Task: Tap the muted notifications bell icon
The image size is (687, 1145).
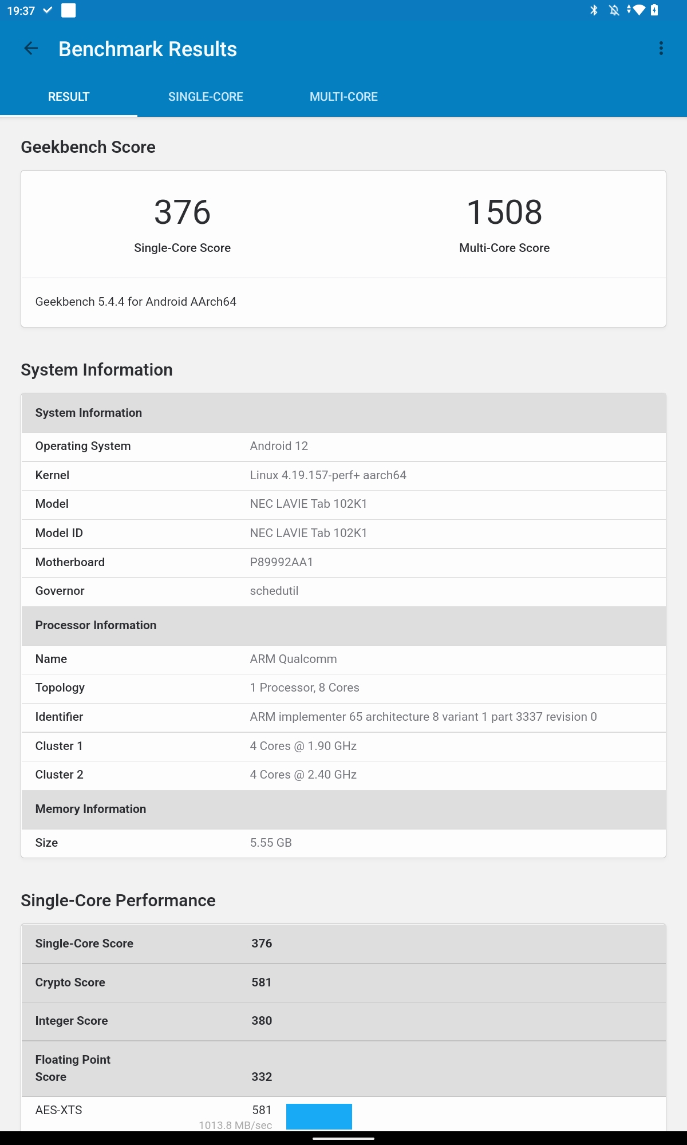Action: [x=614, y=10]
